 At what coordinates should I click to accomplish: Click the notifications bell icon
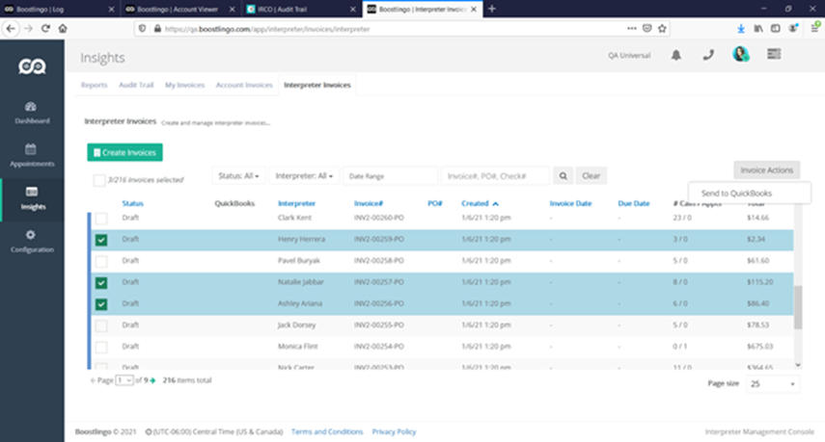[676, 55]
